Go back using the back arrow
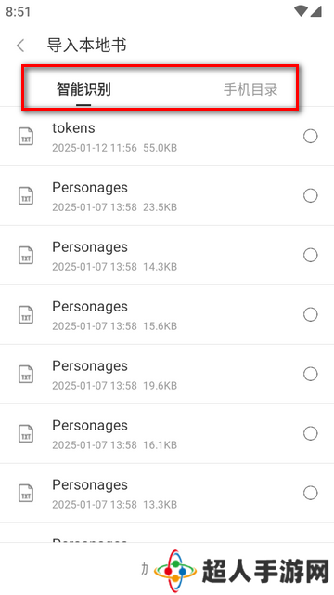334x595 pixels. point(20,46)
